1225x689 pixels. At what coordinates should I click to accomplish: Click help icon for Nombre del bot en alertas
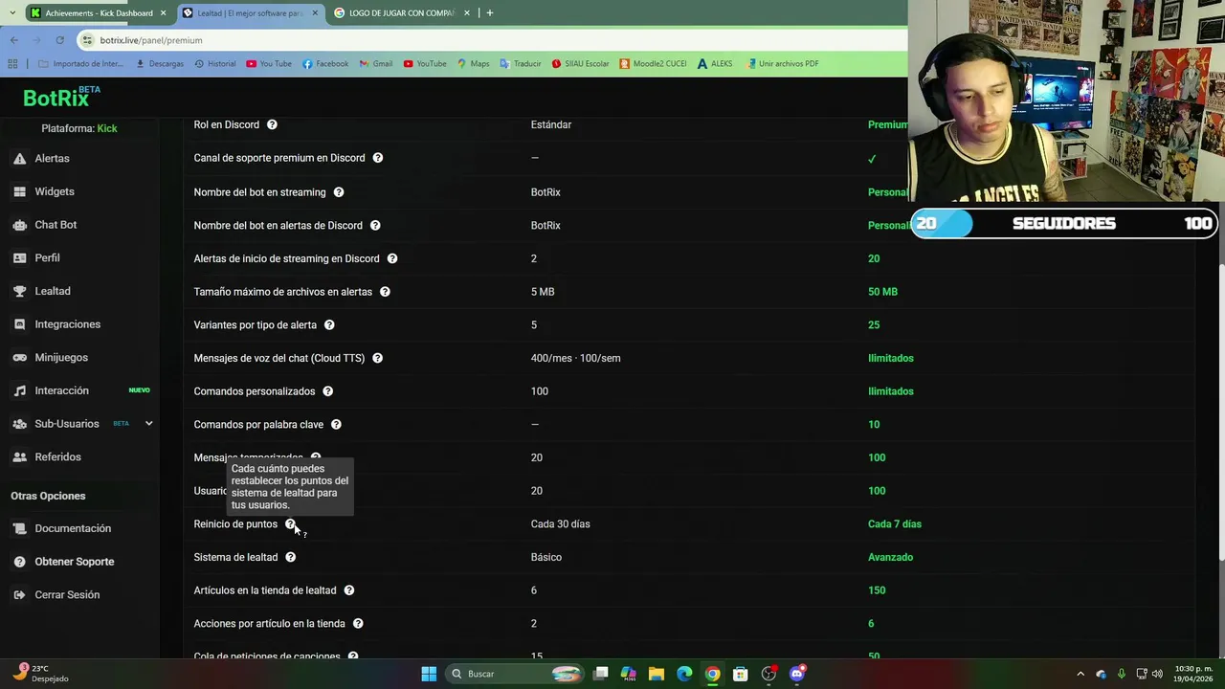pyautogui.click(x=375, y=226)
